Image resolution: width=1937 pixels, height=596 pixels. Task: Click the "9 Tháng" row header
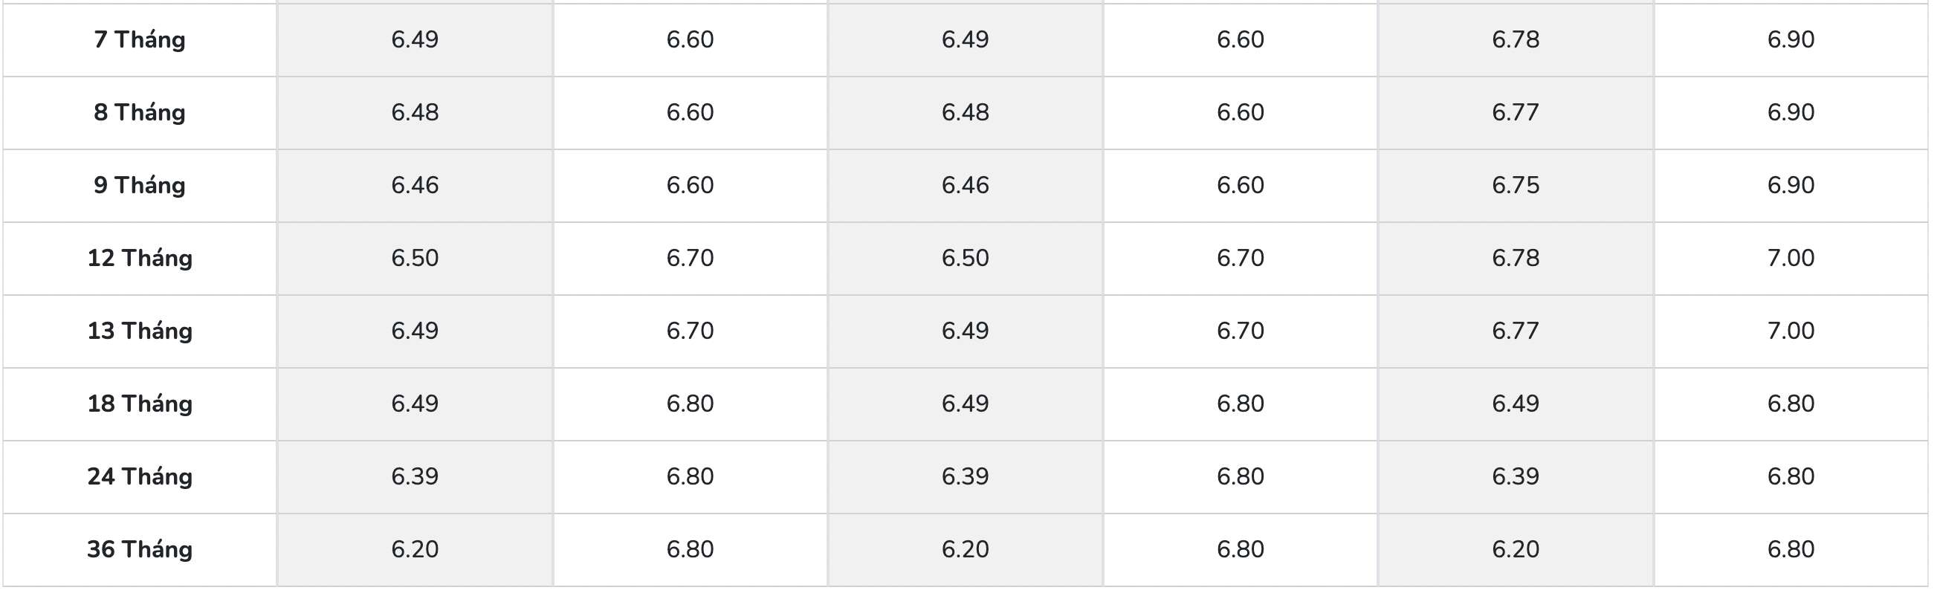tap(139, 185)
